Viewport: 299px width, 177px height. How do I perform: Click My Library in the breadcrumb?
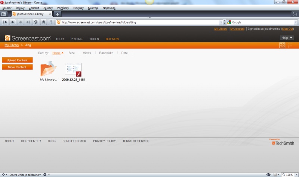(12, 45)
